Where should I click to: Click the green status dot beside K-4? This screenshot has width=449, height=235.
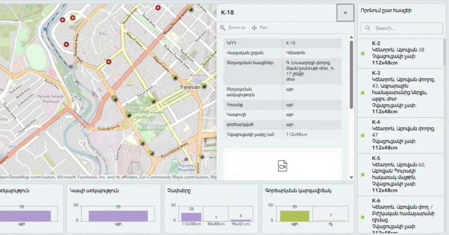pyautogui.click(x=363, y=135)
